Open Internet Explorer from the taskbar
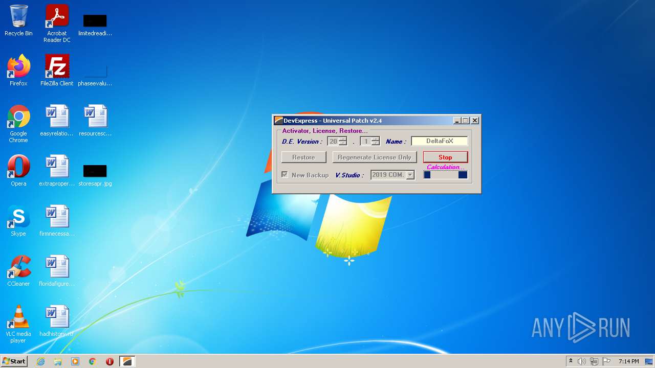The height and width of the screenshot is (368, 655). pyautogui.click(x=40, y=361)
